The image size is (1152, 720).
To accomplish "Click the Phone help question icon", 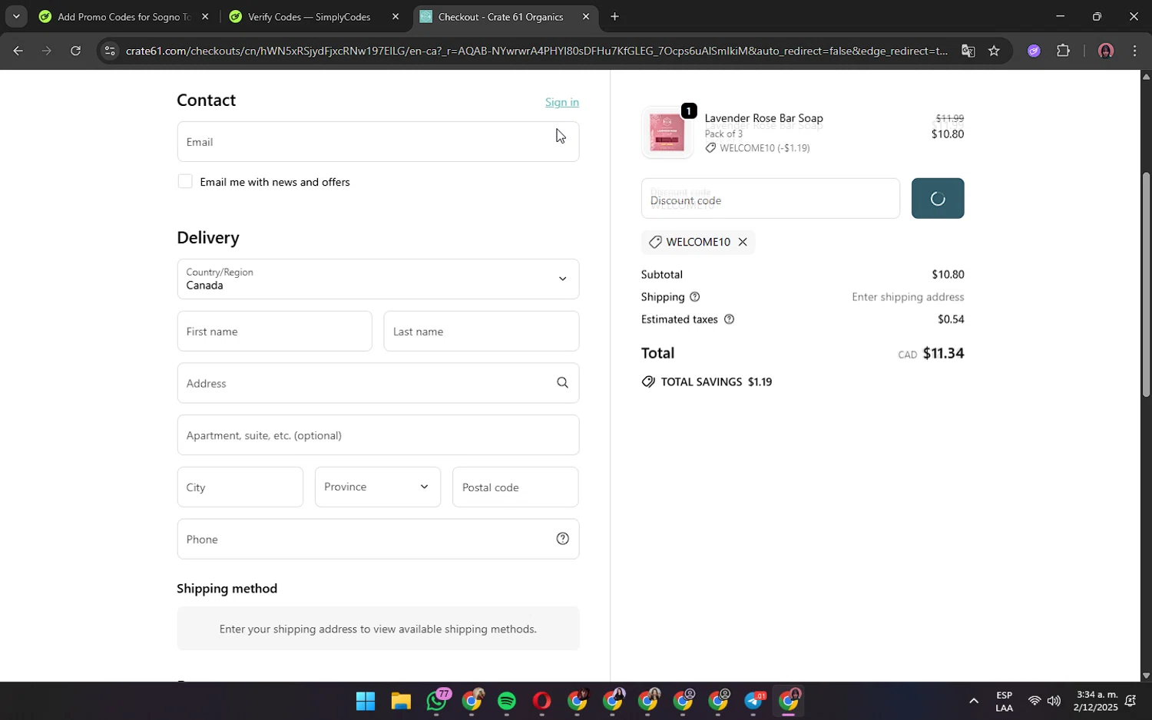I will (x=562, y=539).
